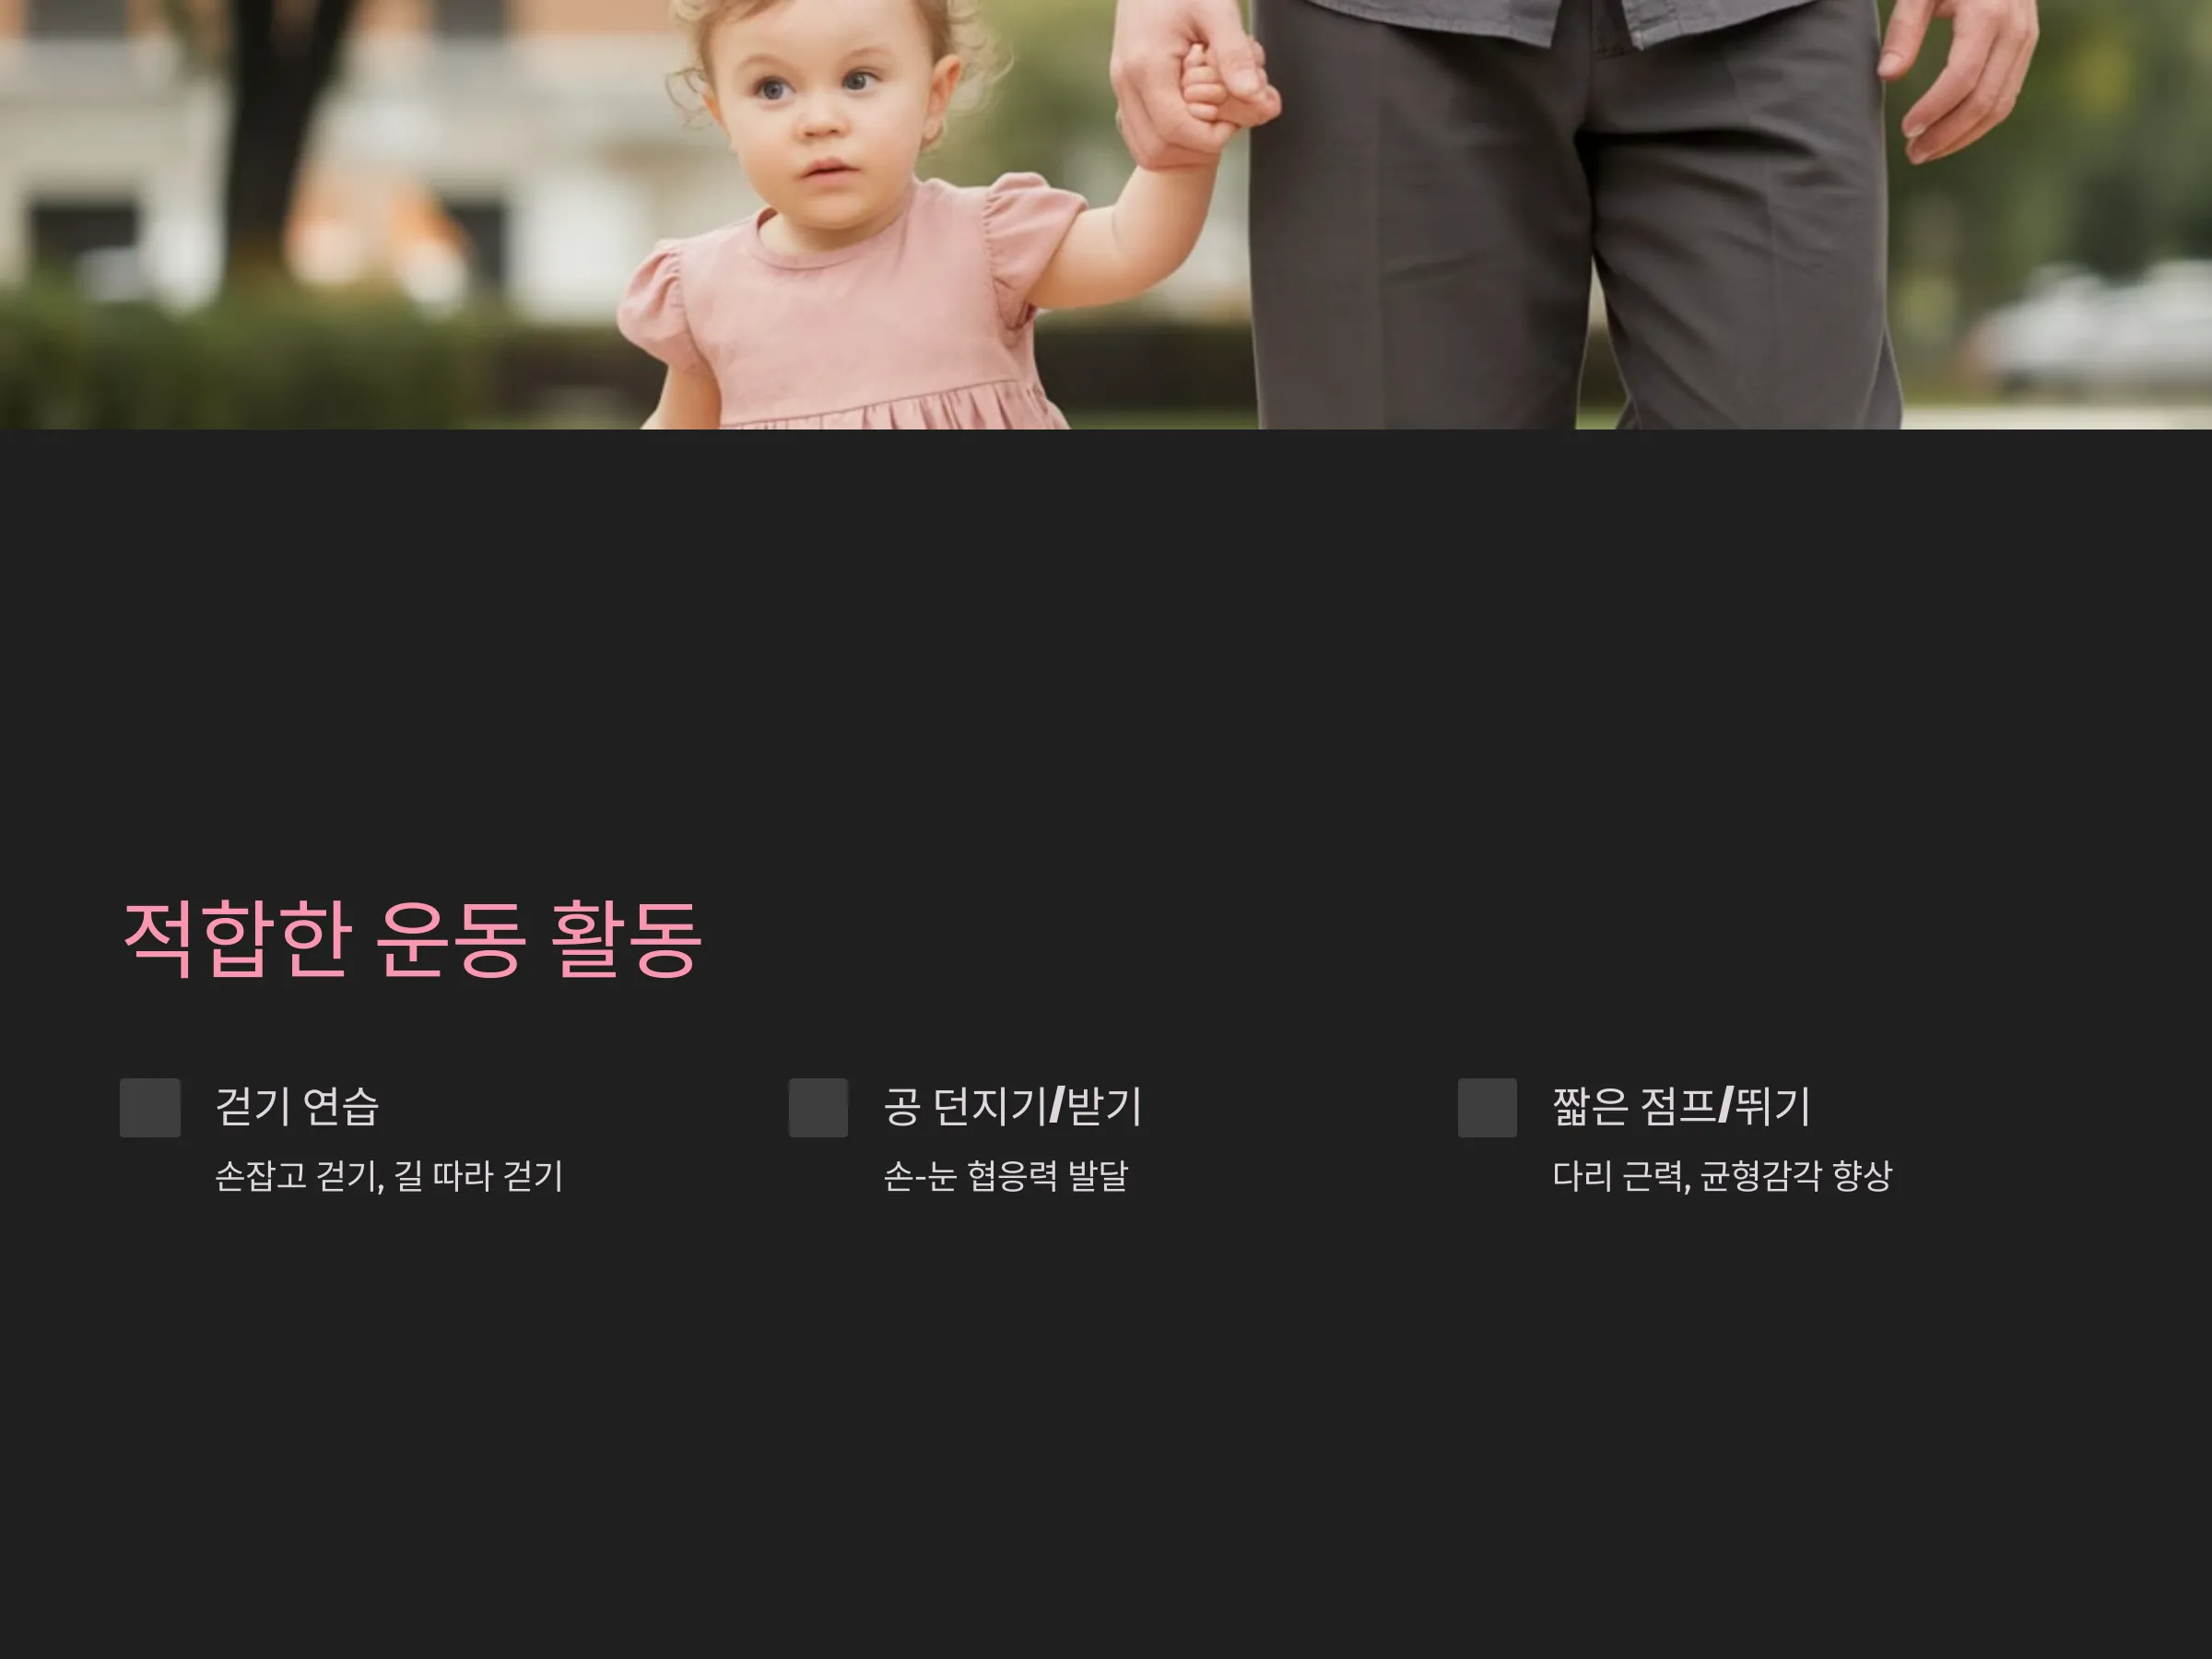This screenshot has width=2212, height=1659.
Task: Click the description 손잡고 걷기, 길 따라 걷기
Action: click(x=389, y=1176)
